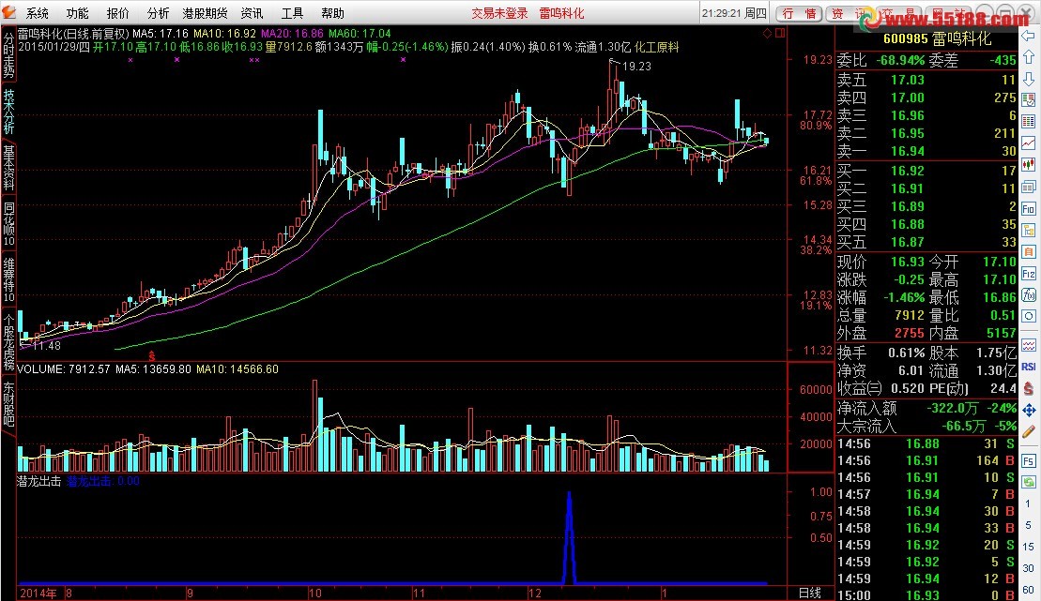Open the F10 company info icon
The height and width of the screenshot is (601, 1041).
point(1029,208)
